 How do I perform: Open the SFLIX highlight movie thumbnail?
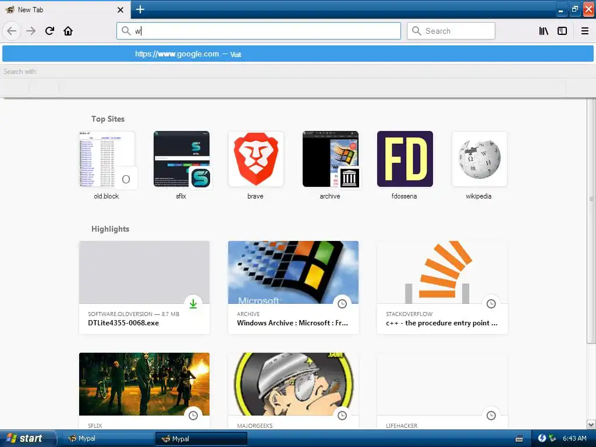[144, 384]
